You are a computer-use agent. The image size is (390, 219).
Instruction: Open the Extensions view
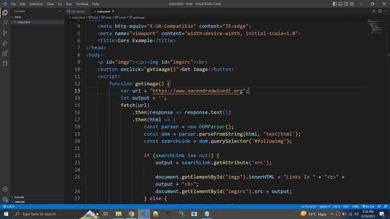coord(5,53)
